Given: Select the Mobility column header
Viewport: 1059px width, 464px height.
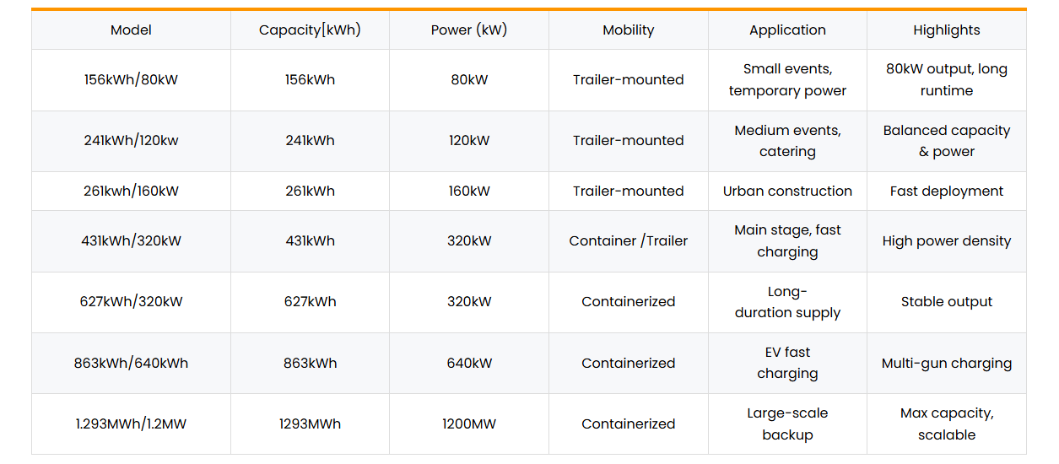Looking at the screenshot, I should click(629, 30).
